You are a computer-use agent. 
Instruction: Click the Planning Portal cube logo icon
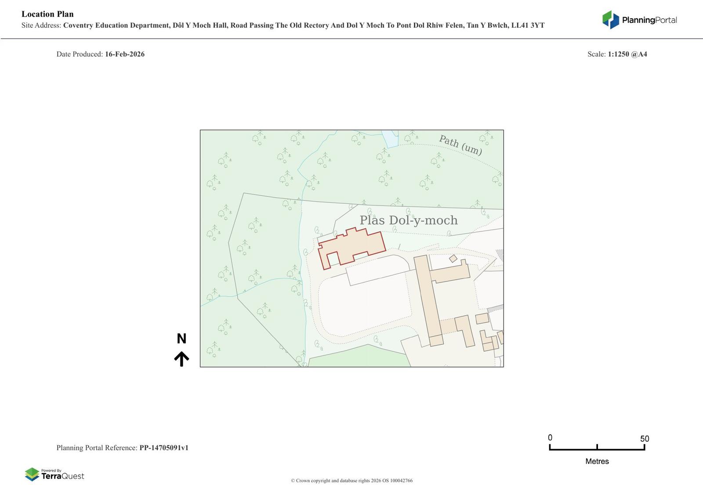click(x=610, y=20)
